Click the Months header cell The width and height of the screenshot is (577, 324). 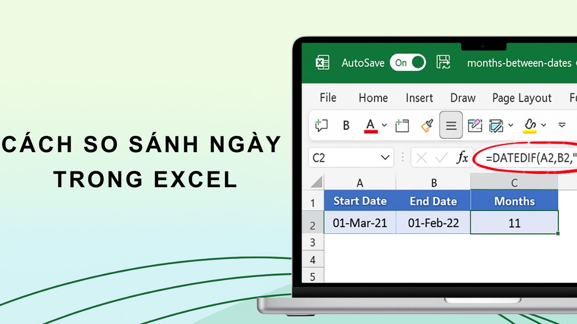514,201
